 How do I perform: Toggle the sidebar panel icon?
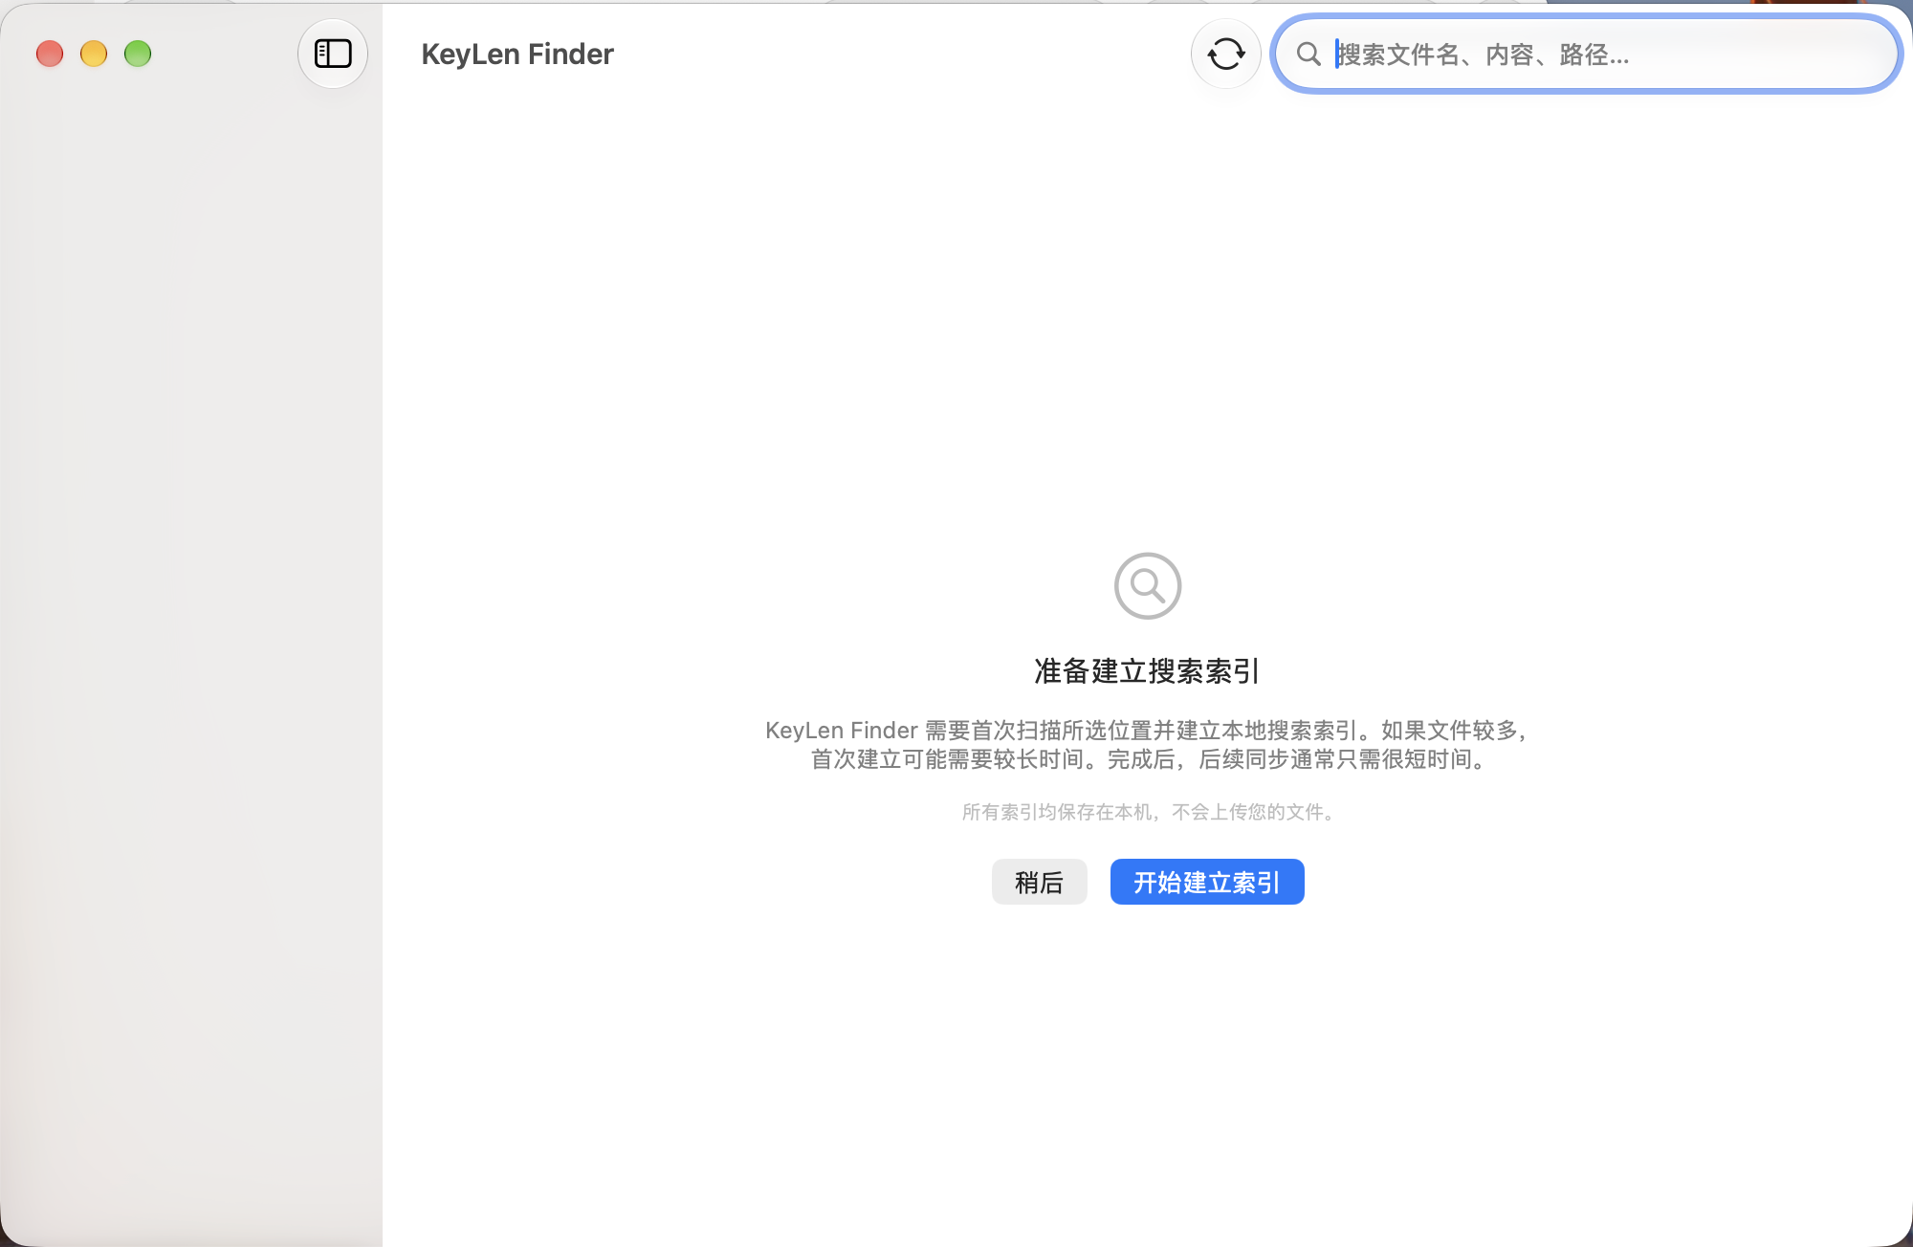[x=333, y=54]
